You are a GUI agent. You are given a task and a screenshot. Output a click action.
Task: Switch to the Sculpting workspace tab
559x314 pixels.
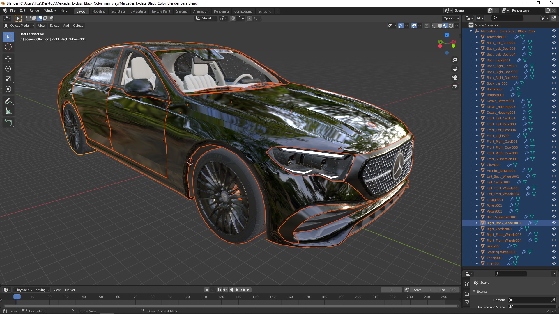click(118, 11)
